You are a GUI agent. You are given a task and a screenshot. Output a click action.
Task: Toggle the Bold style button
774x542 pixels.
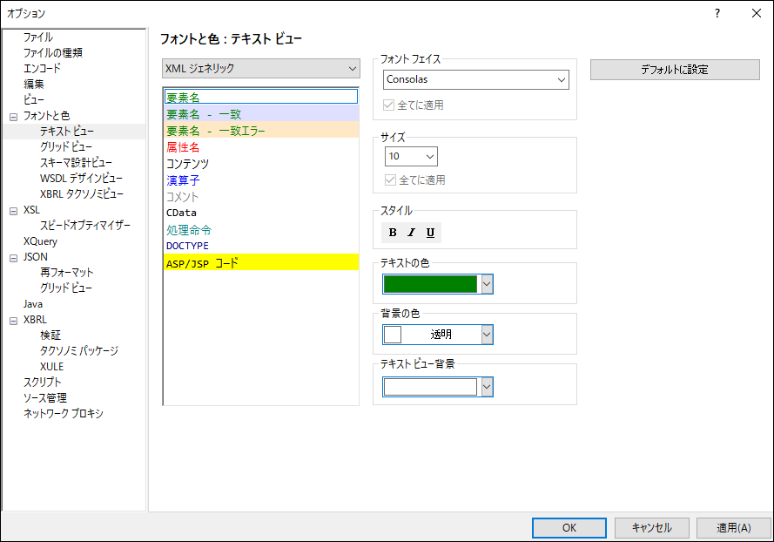(x=393, y=233)
